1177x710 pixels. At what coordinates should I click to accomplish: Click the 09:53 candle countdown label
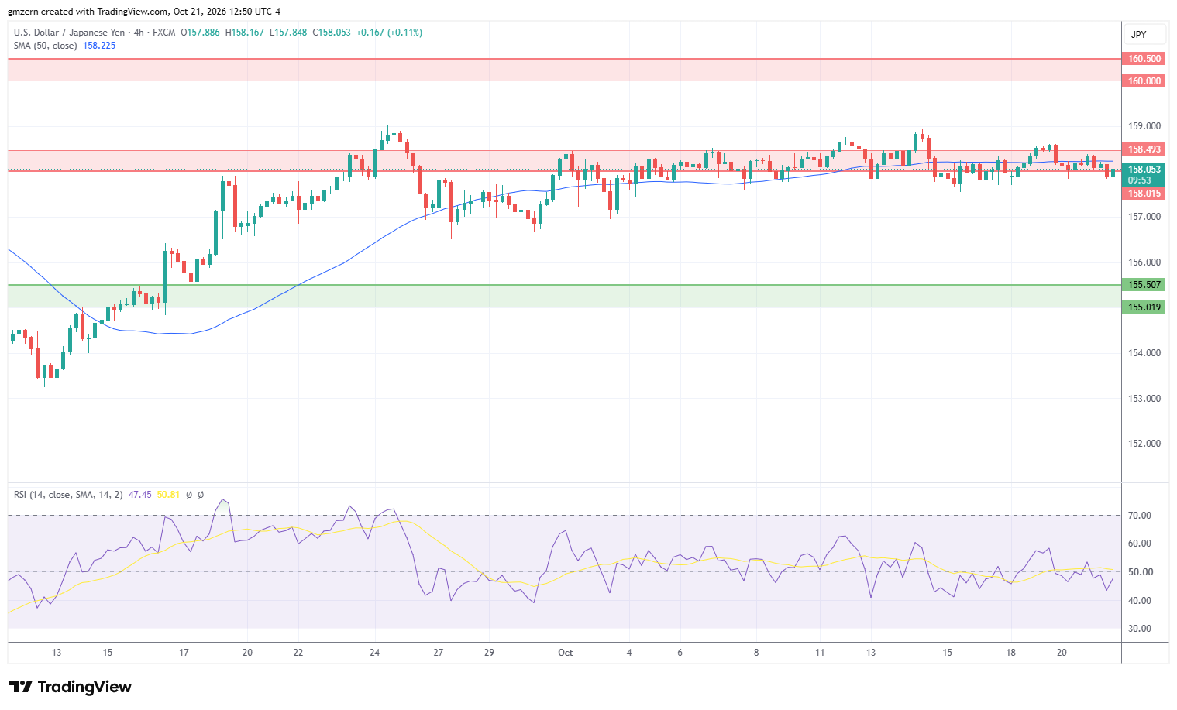point(1139,180)
